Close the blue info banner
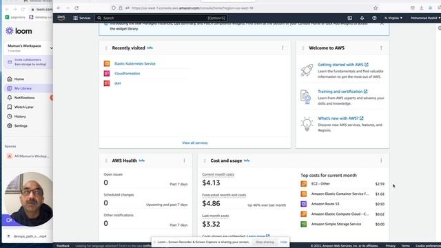The image size is (441, 248). (382, 23)
